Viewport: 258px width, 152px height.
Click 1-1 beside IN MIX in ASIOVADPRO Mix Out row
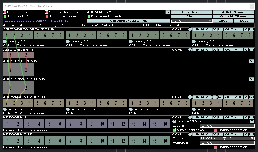click(x=220, y=97)
